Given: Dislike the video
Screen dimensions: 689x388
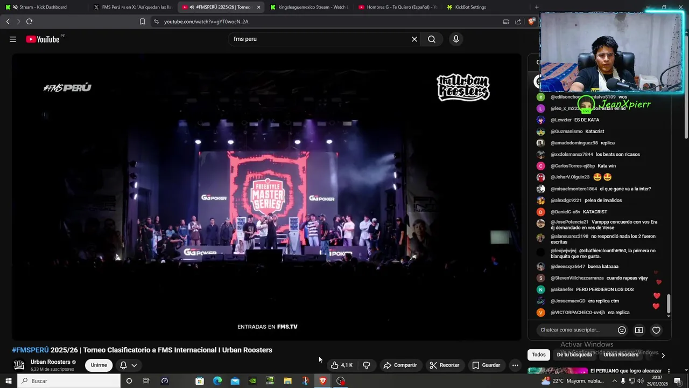Looking at the screenshot, I should [367, 365].
